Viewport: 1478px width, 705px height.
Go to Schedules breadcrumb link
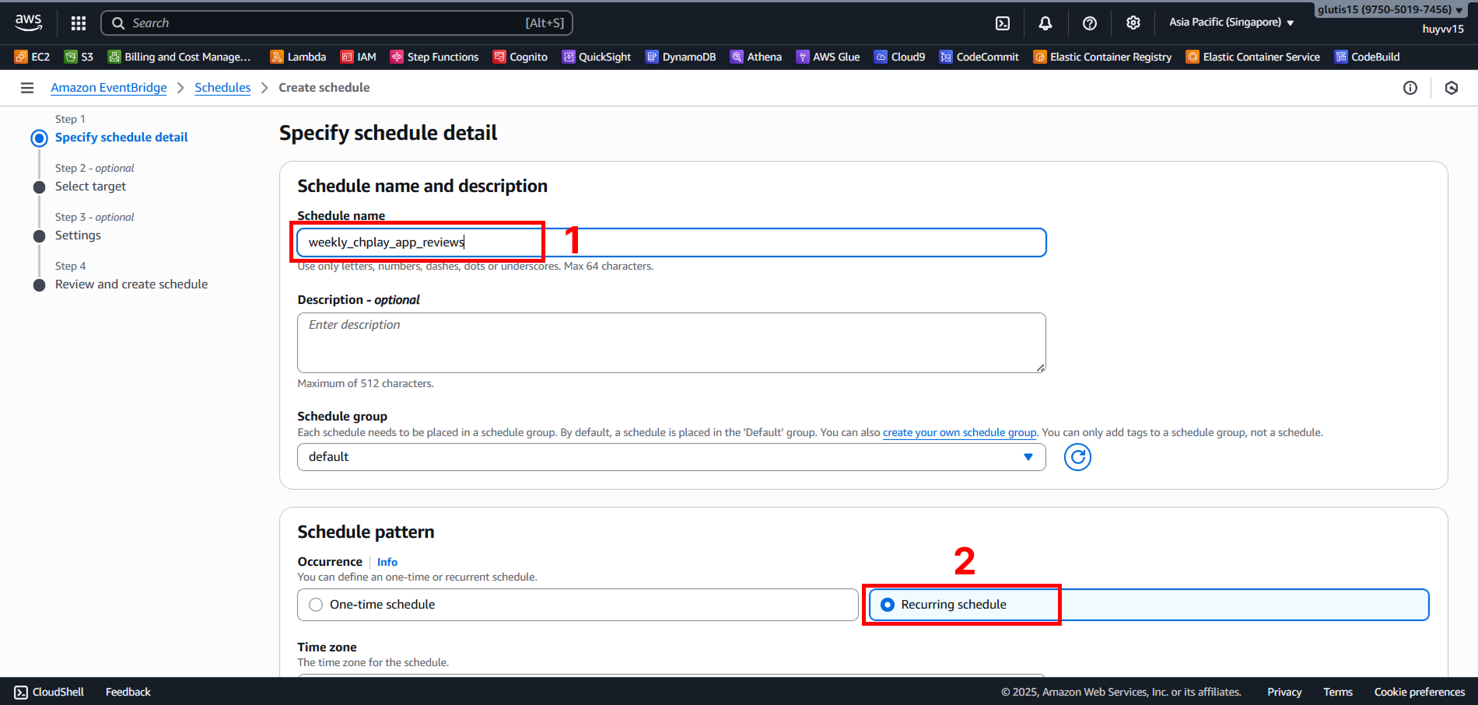point(222,88)
